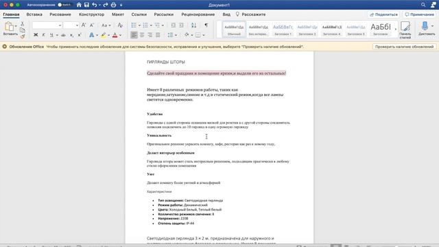Insert a bulleted list

[134, 25]
